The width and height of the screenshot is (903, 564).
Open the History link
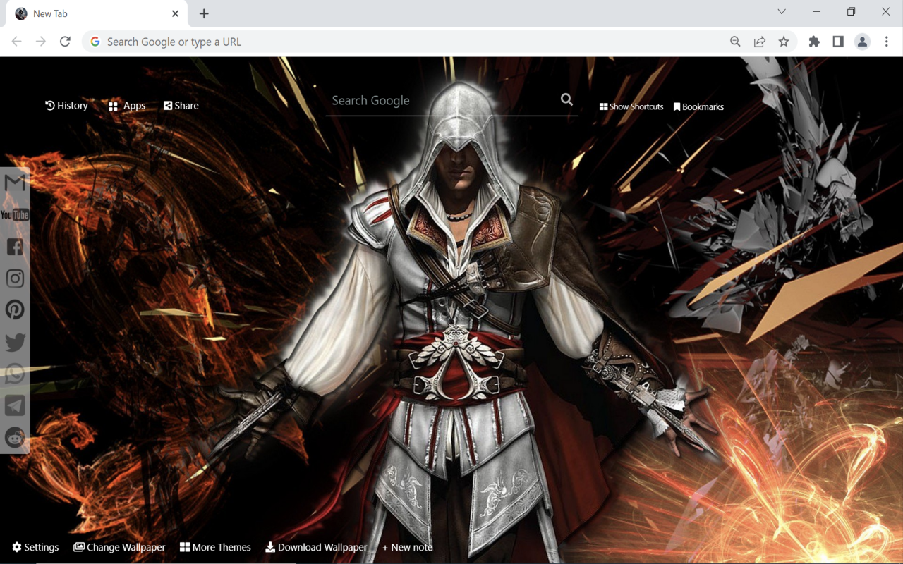click(66, 106)
